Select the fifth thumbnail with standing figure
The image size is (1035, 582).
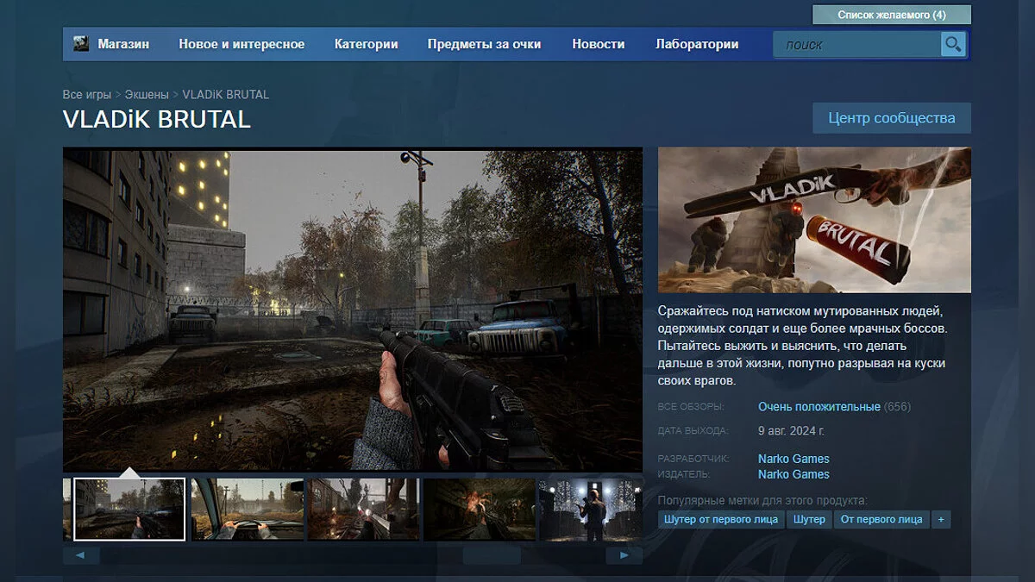coord(590,509)
